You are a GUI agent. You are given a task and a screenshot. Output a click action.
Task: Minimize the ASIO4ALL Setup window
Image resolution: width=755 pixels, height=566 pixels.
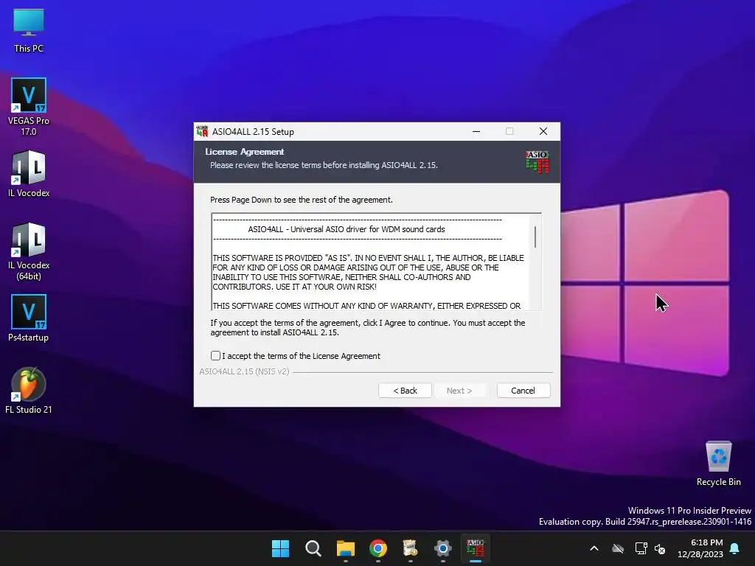pyautogui.click(x=476, y=131)
